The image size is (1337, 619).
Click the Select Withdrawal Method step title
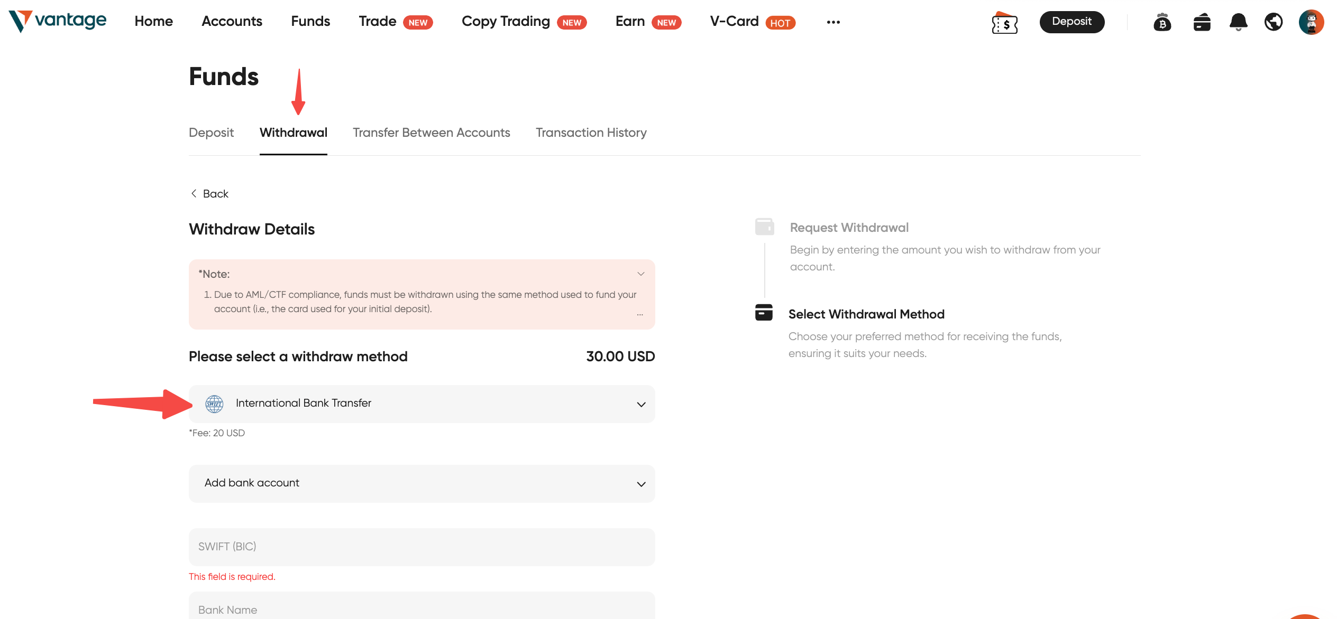pyautogui.click(x=866, y=314)
